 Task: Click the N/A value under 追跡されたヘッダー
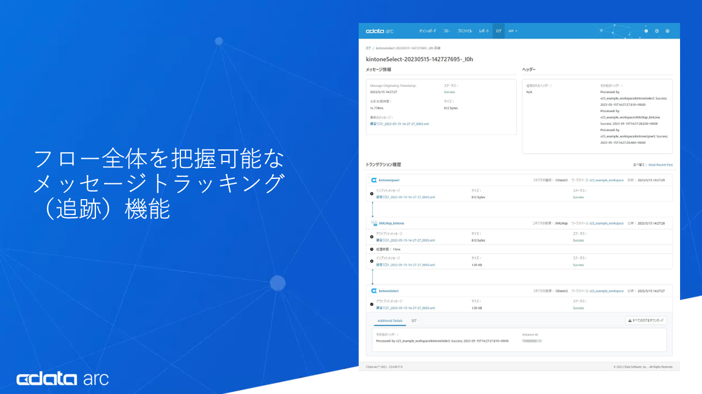529,92
